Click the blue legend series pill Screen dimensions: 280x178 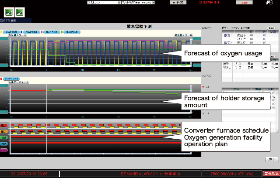point(31,32)
